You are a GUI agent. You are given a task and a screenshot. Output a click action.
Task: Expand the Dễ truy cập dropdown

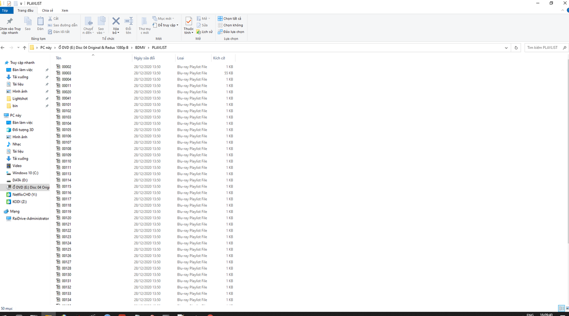pos(165,25)
